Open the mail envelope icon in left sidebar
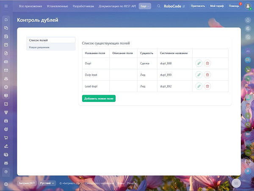Viewport: 254px width, 191px height. 6,70
